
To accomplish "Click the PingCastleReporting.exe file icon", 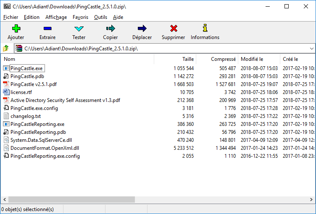I will [x=6, y=124].
